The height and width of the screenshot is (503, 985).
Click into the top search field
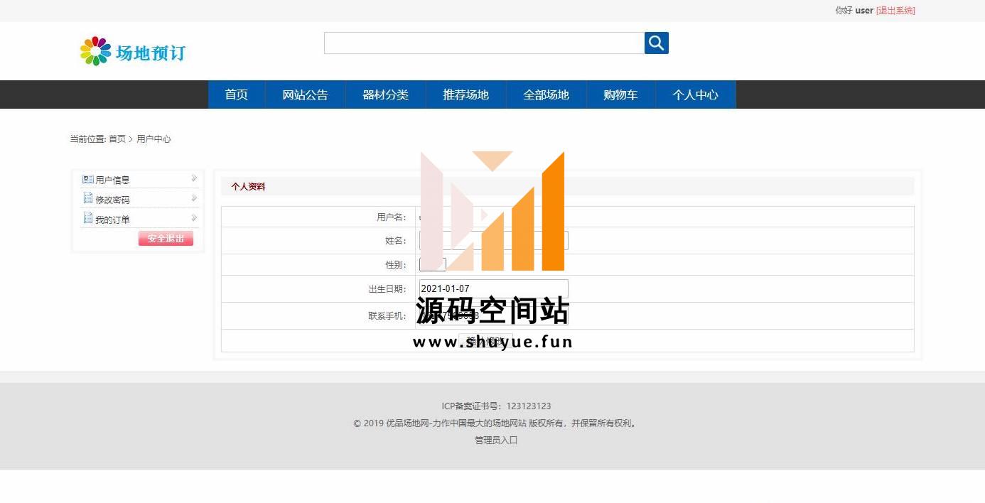484,43
